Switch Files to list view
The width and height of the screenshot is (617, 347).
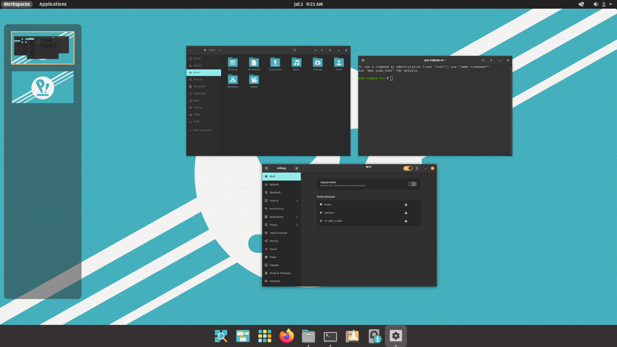(x=315, y=50)
